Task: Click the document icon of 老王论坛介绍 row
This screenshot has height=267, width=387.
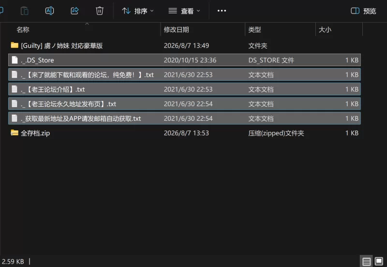Action: click(x=15, y=89)
